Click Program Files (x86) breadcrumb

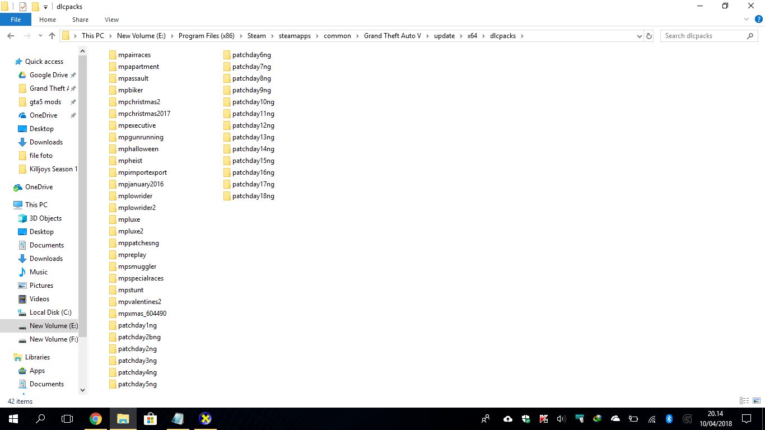(207, 36)
